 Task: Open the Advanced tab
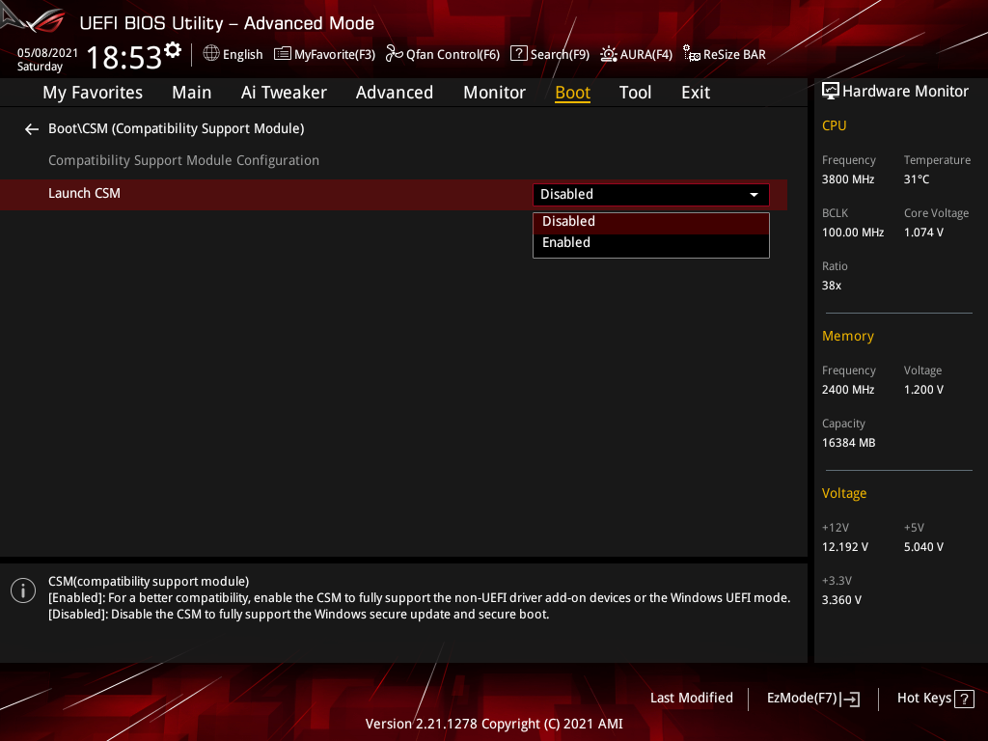(x=395, y=93)
